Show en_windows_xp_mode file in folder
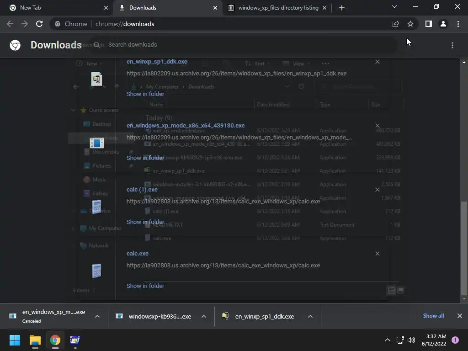Viewport: 468px width, 351px height. 145,158
